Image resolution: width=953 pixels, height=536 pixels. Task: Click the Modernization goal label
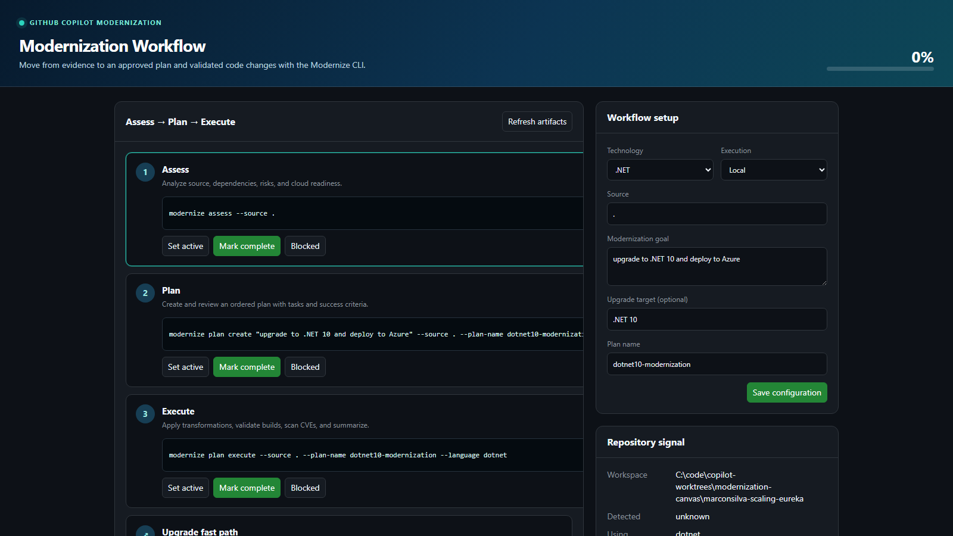click(x=638, y=239)
